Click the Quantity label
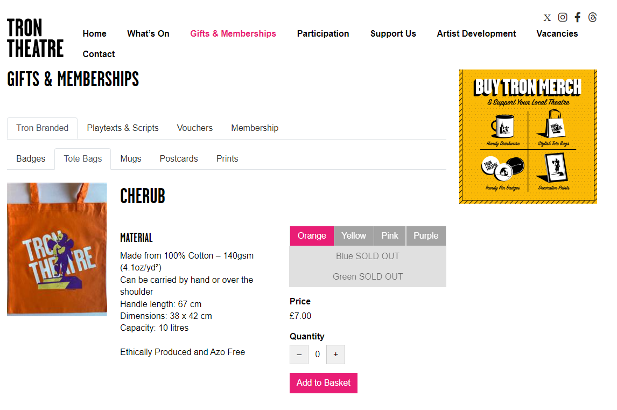This screenshot has height=410, width=617. (x=307, y=336)
